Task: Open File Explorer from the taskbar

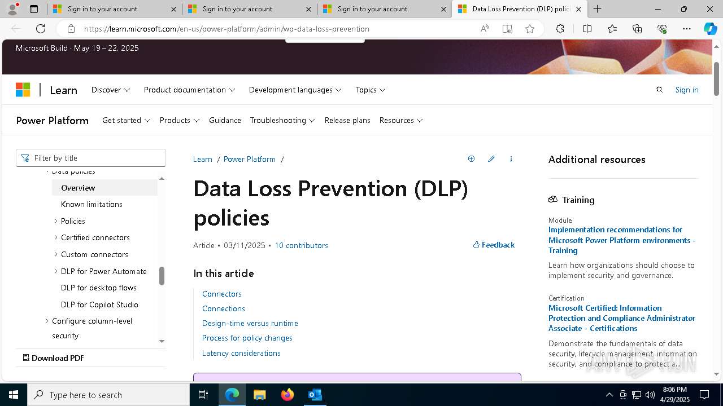Action: pos(259,395)
